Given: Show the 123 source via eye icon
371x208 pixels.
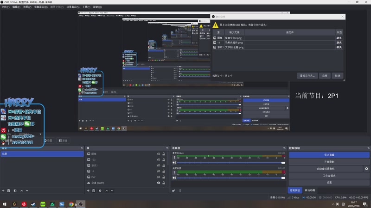Looking at the screenshot, I should [159, 159].
